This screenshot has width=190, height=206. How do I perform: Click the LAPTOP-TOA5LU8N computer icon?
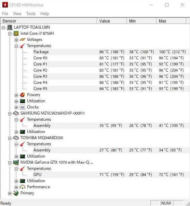10,27
